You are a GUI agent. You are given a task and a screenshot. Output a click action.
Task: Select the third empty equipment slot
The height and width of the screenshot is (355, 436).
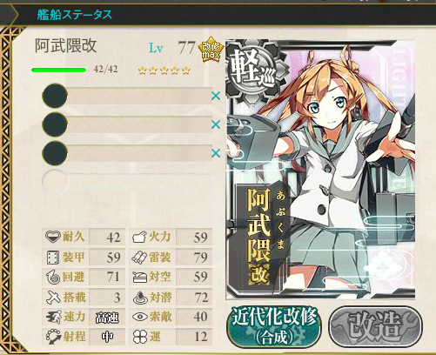127,153
